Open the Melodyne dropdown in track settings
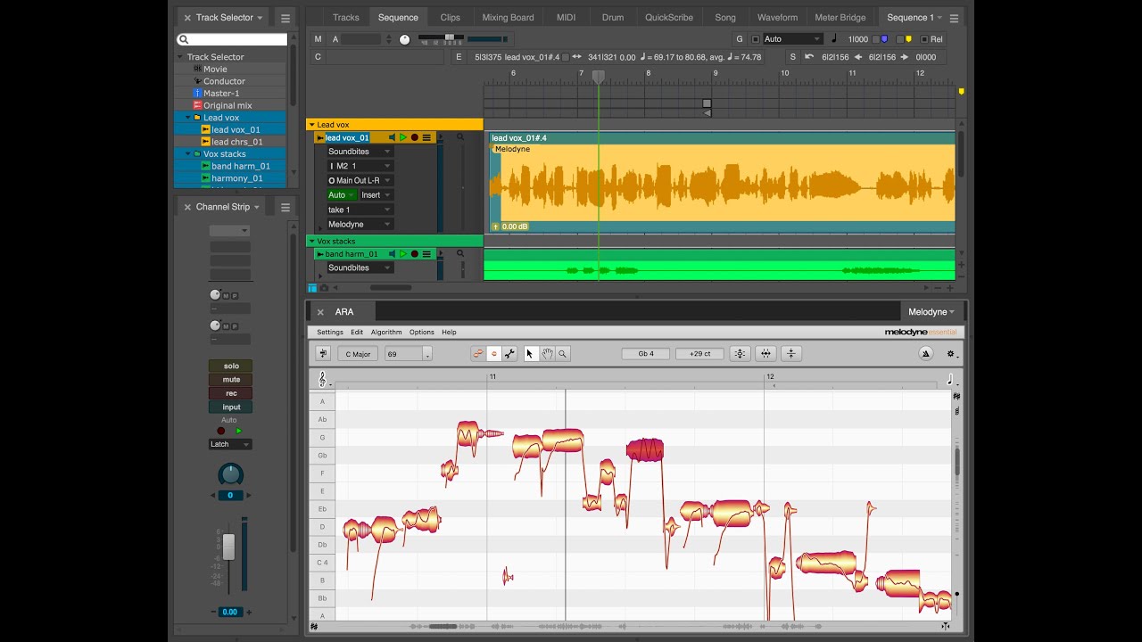1142x642 pixels. pyautogui.click(x=359, y=224)
